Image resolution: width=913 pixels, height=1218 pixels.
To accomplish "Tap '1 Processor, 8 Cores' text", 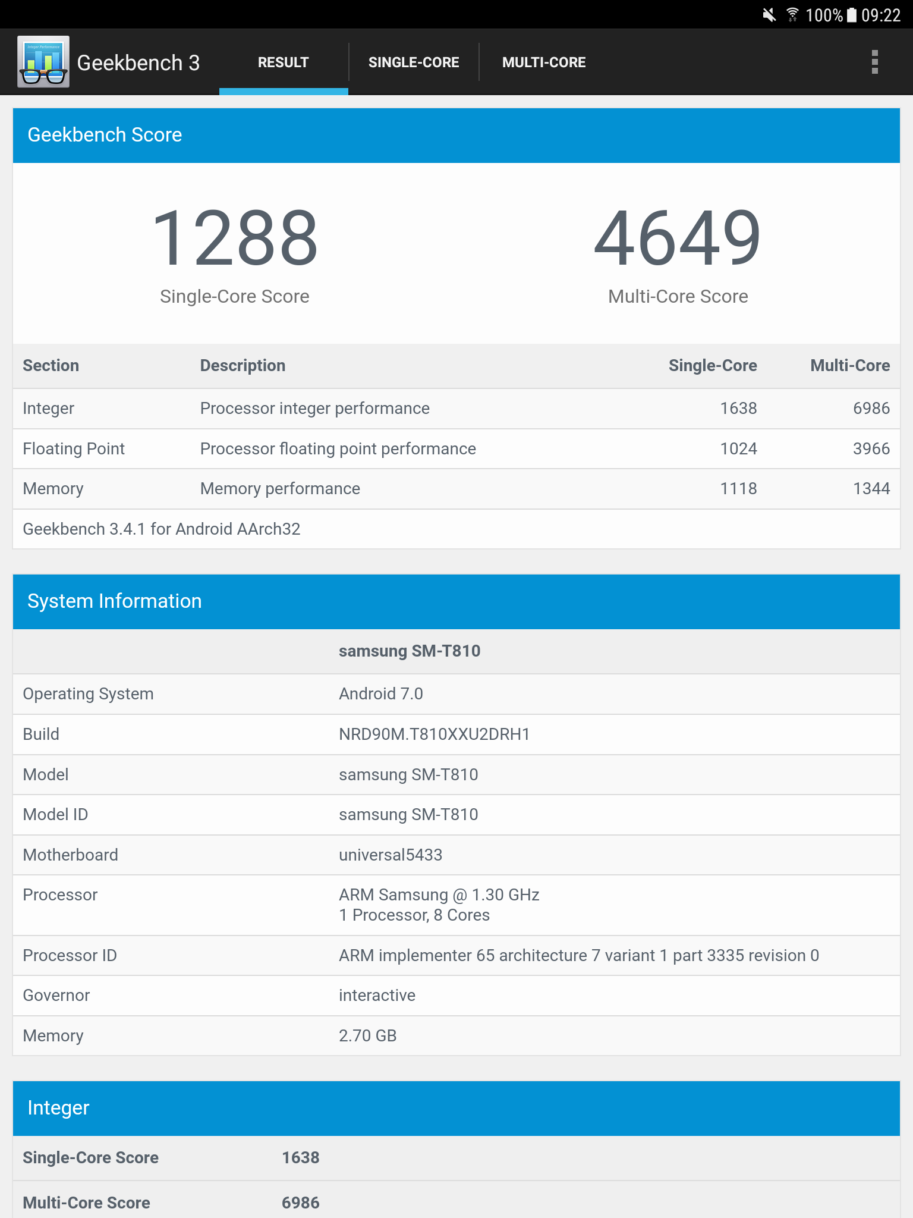I will point(414,915).
